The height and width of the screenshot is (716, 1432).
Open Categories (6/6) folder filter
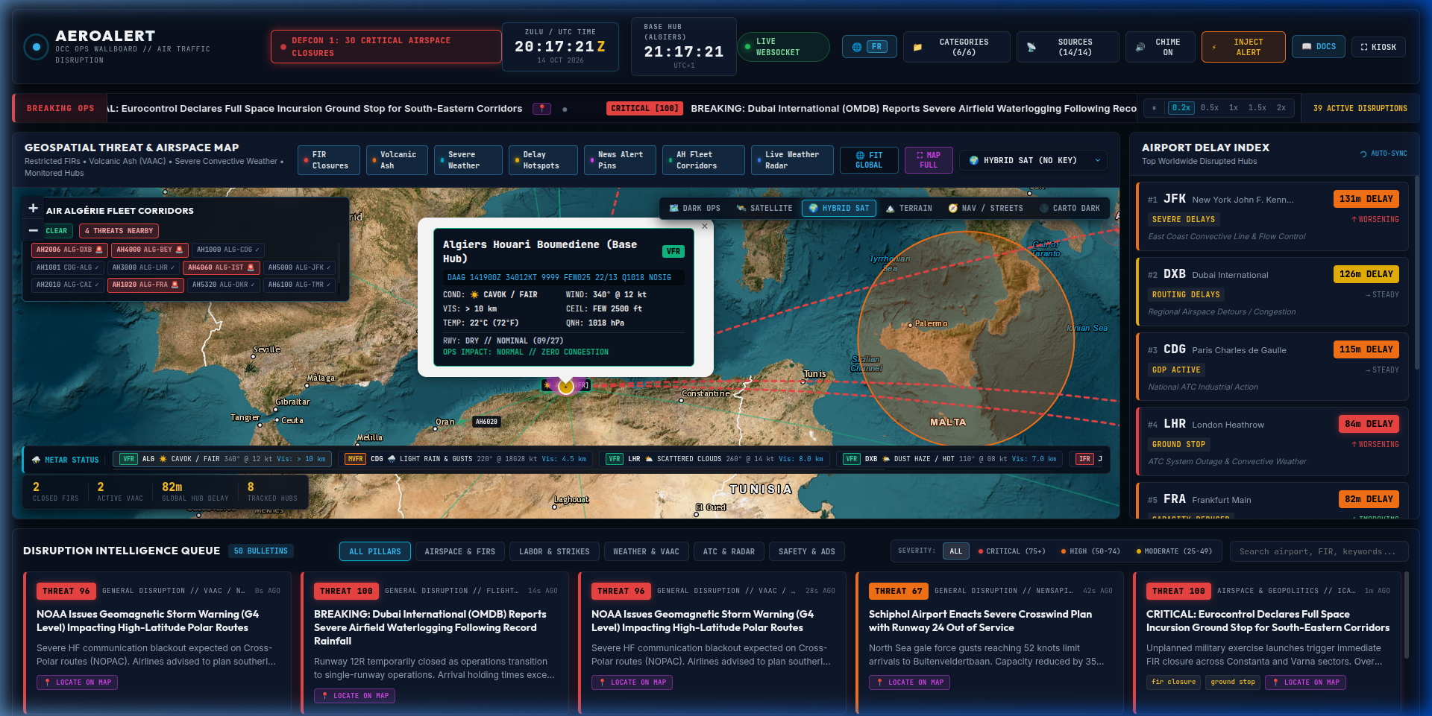(956, 47)
